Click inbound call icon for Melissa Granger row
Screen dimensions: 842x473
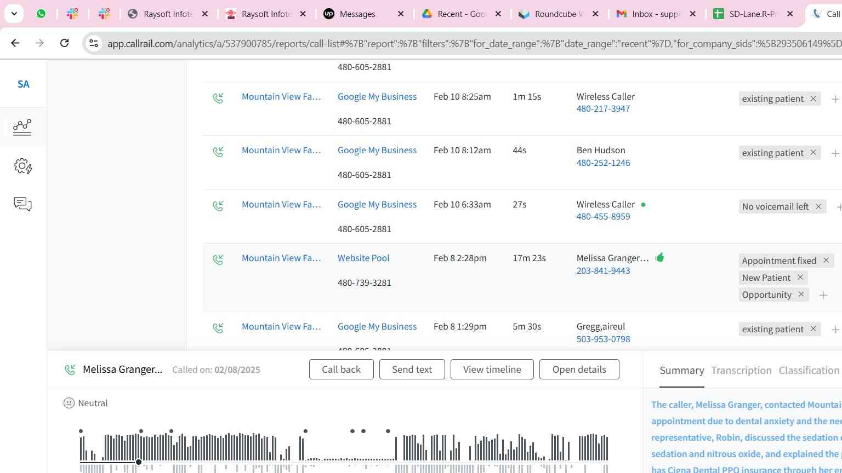pos(218,259)
